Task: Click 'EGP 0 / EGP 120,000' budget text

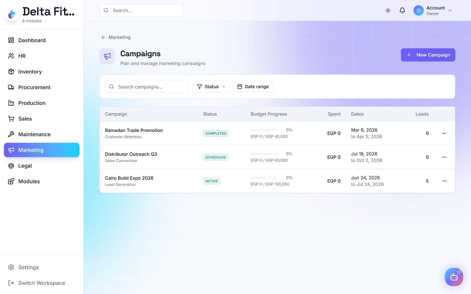Action: tap(270, 184)
